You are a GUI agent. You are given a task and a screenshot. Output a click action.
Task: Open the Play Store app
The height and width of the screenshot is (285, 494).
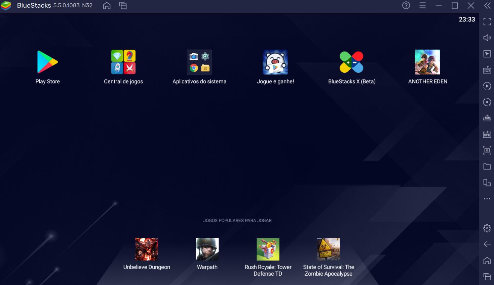pyautogui.click(x=47, y=62)
